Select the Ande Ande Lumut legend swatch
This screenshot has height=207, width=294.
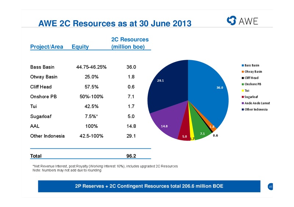coord(243,103)
